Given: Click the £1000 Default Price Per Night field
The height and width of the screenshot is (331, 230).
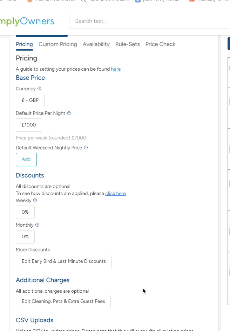Looking at the screenshot, I should click(29, 125).
